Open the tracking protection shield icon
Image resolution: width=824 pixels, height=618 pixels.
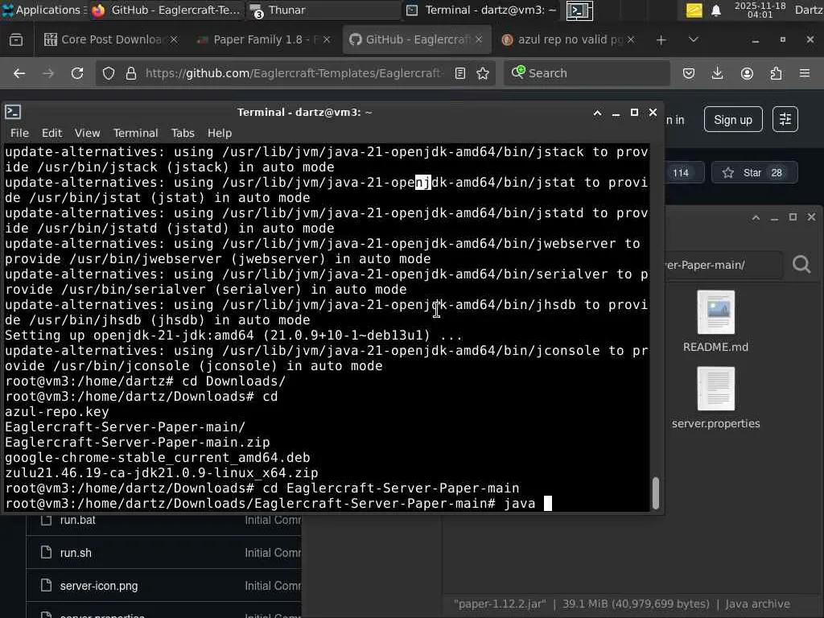[x=109, y=73]
